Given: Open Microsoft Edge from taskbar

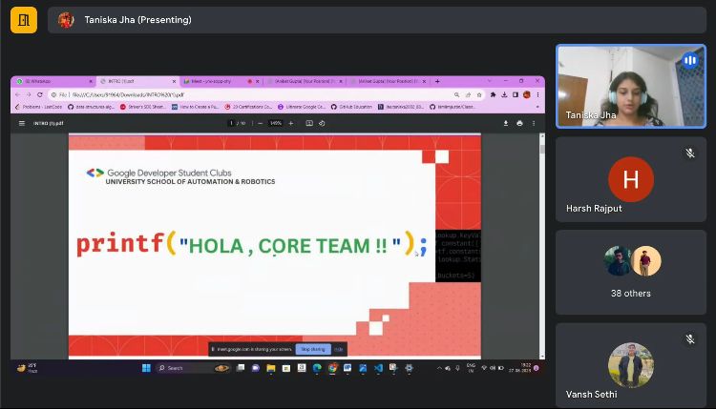Looking at the screenshot, I should (317, 368).
